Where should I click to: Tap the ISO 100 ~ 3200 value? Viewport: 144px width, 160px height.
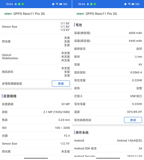point(62,128)
